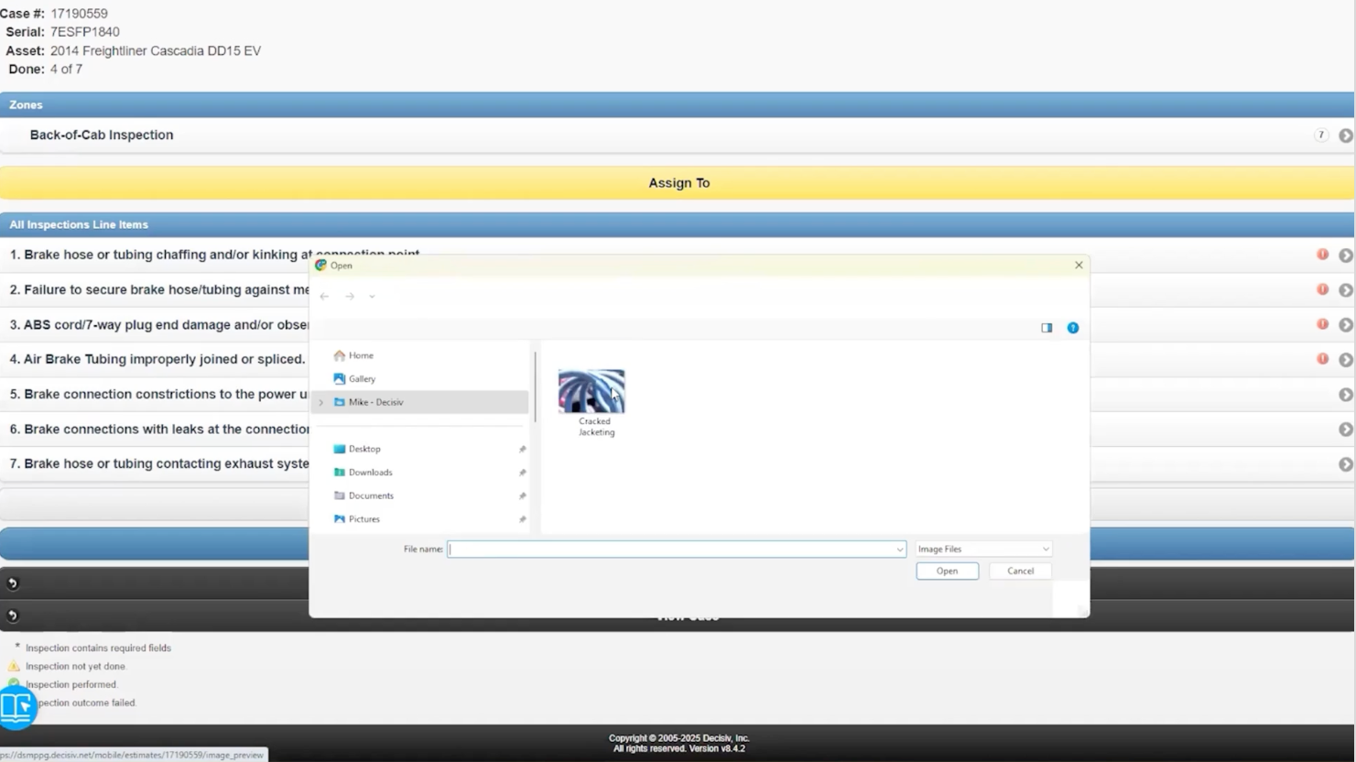Select Home in the file dialog sidebar
Image resolution: width=1356 pixels, height=762 pixels.
coord(359,355)
